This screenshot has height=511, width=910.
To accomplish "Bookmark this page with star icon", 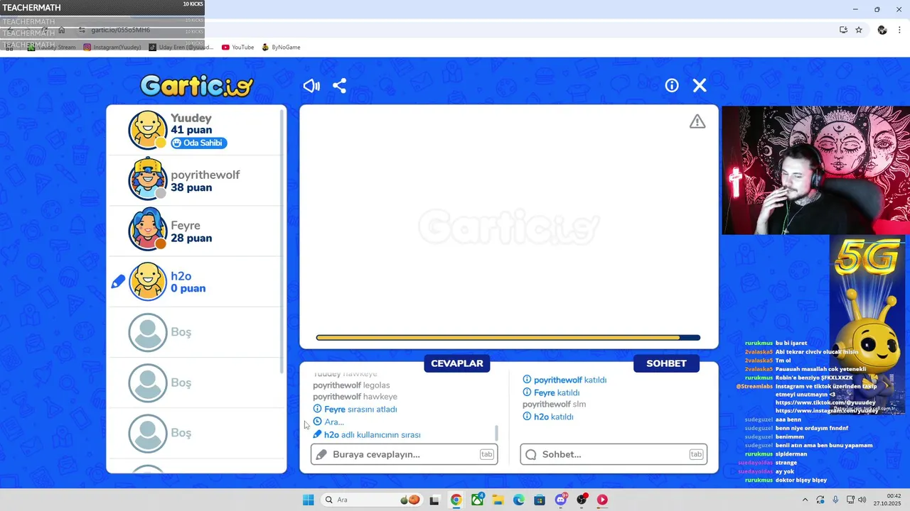I will click(x=859, y=30).
